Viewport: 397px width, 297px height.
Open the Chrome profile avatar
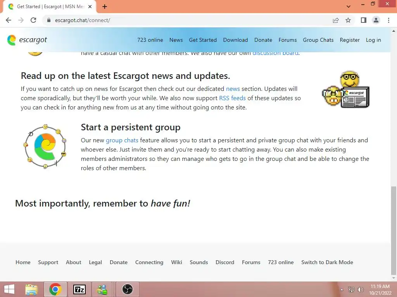point(376,20)
